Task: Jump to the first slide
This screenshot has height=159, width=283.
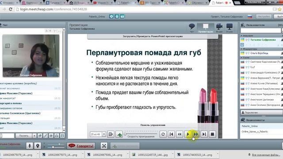Action: coord(171,134)
